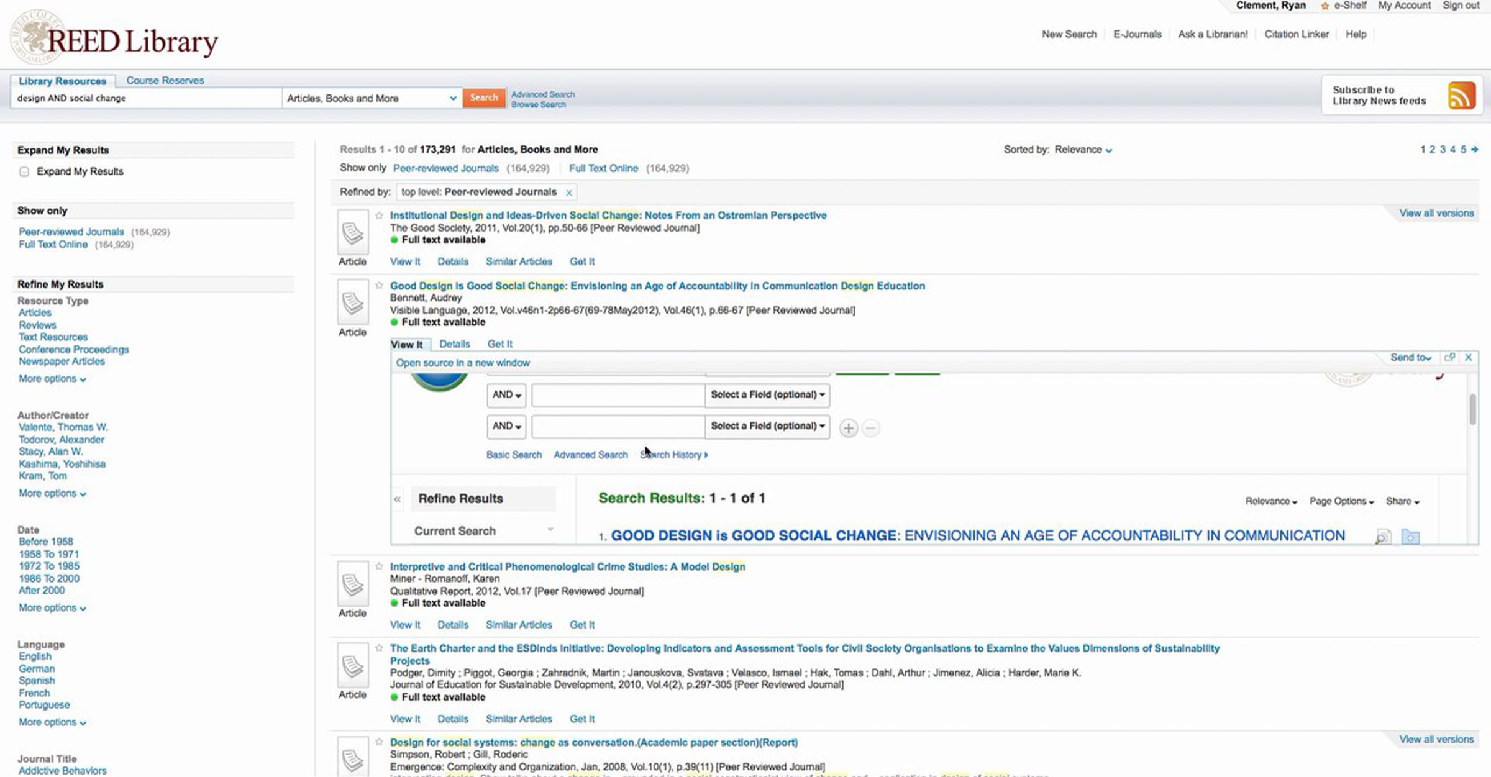Expand More options under Resource Type
Viewport: 1491px width, 777px height.
[52, 379]
